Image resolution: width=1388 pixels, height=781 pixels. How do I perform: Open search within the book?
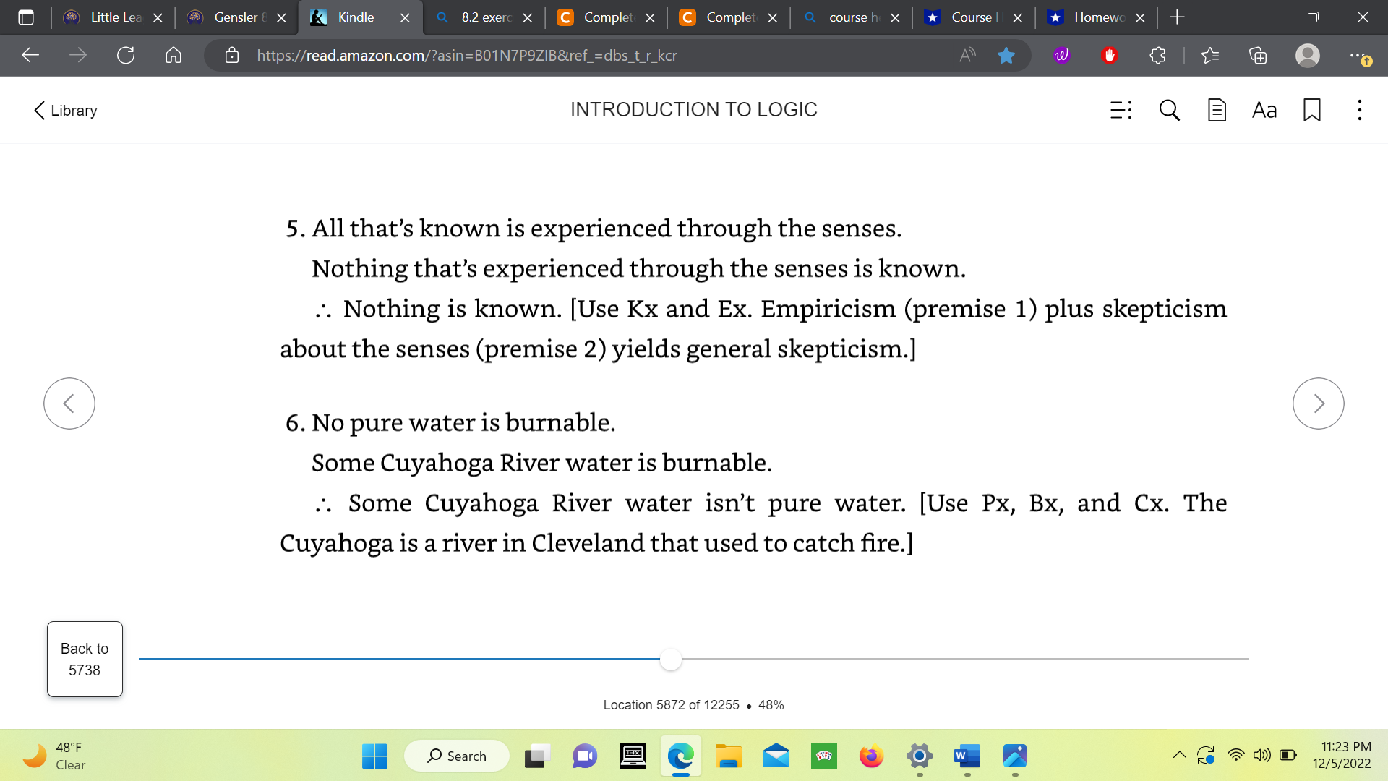(1169, 110)
